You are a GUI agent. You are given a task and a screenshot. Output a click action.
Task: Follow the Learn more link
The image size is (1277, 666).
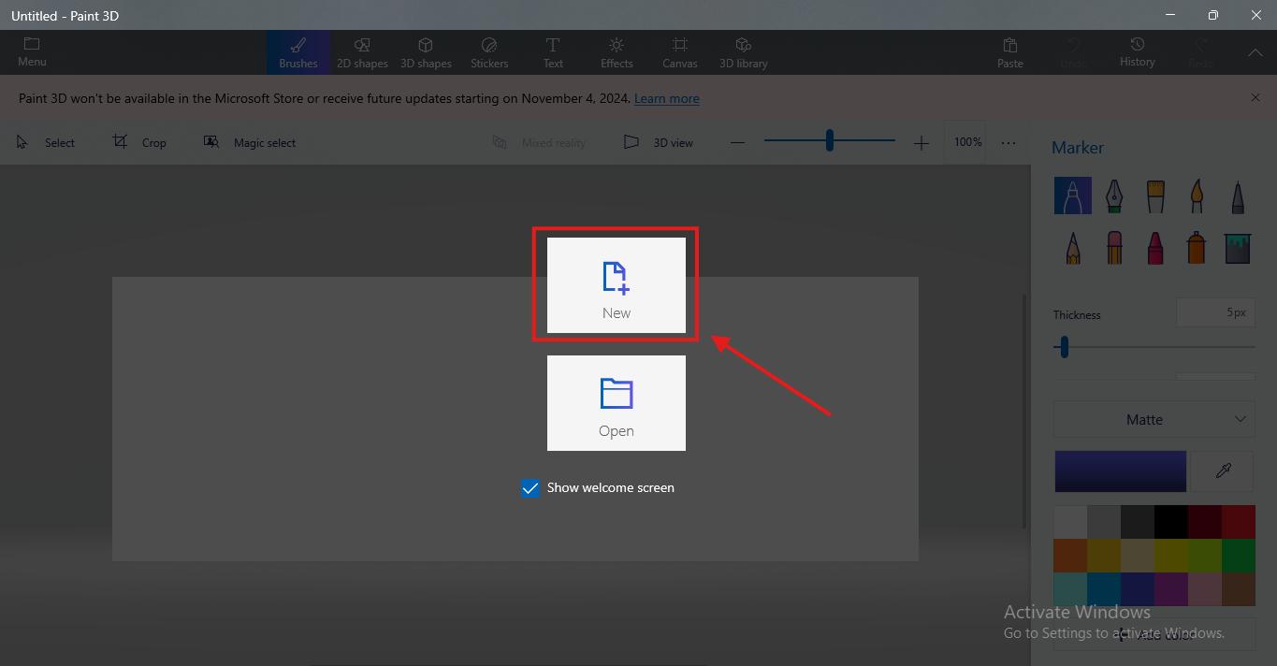point(667,98)
